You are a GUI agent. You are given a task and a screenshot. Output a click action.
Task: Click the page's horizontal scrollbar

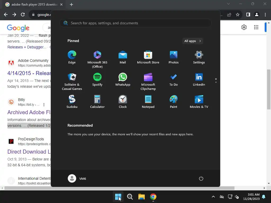point(119,188)
